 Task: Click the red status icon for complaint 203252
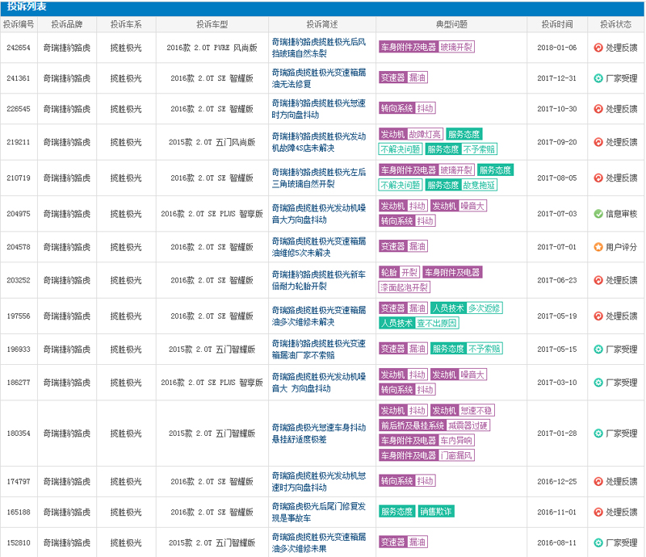click(x=598, y=280)
